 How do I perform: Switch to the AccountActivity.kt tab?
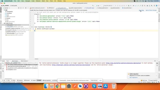tap(127, 8)
